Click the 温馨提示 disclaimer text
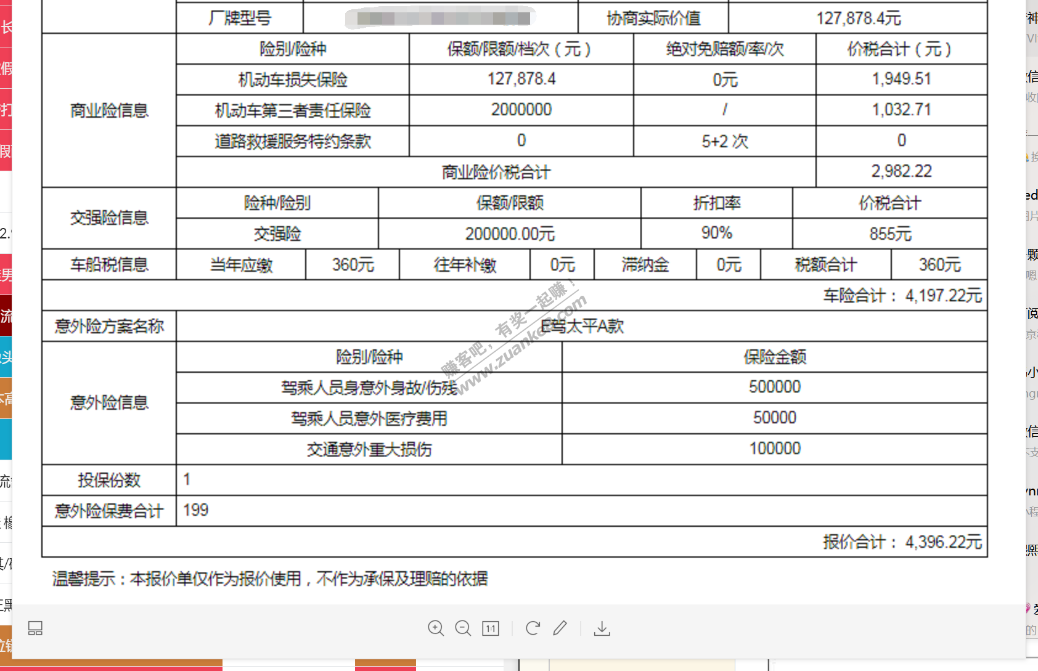The image size is (1038, 671). coord(270,579)
